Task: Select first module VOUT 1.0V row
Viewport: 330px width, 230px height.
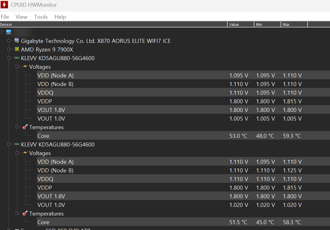Action: point(183,118)
